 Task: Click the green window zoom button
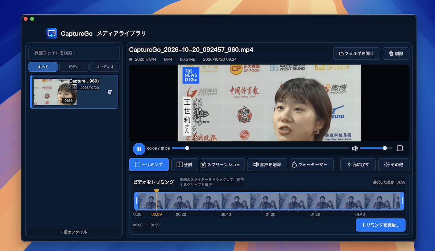(x=32, y=18)
